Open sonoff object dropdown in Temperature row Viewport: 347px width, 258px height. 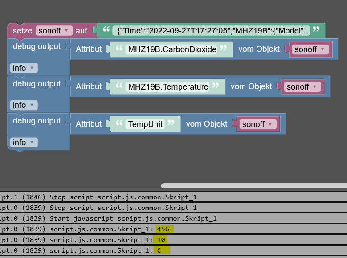pyautogui.click(x=302, y=86)
